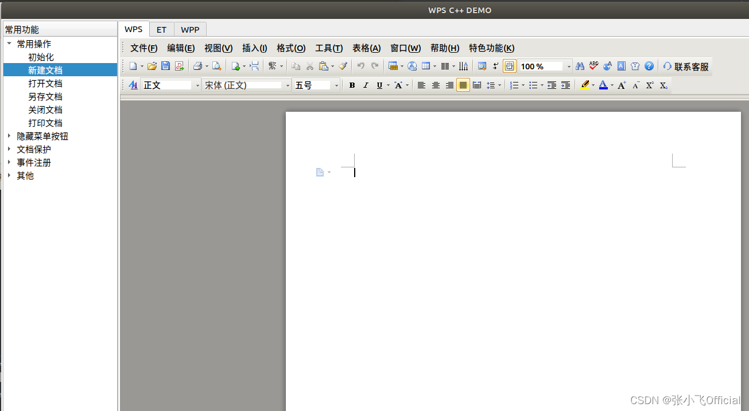Open the 插入(I) menu

pos(255,48)
